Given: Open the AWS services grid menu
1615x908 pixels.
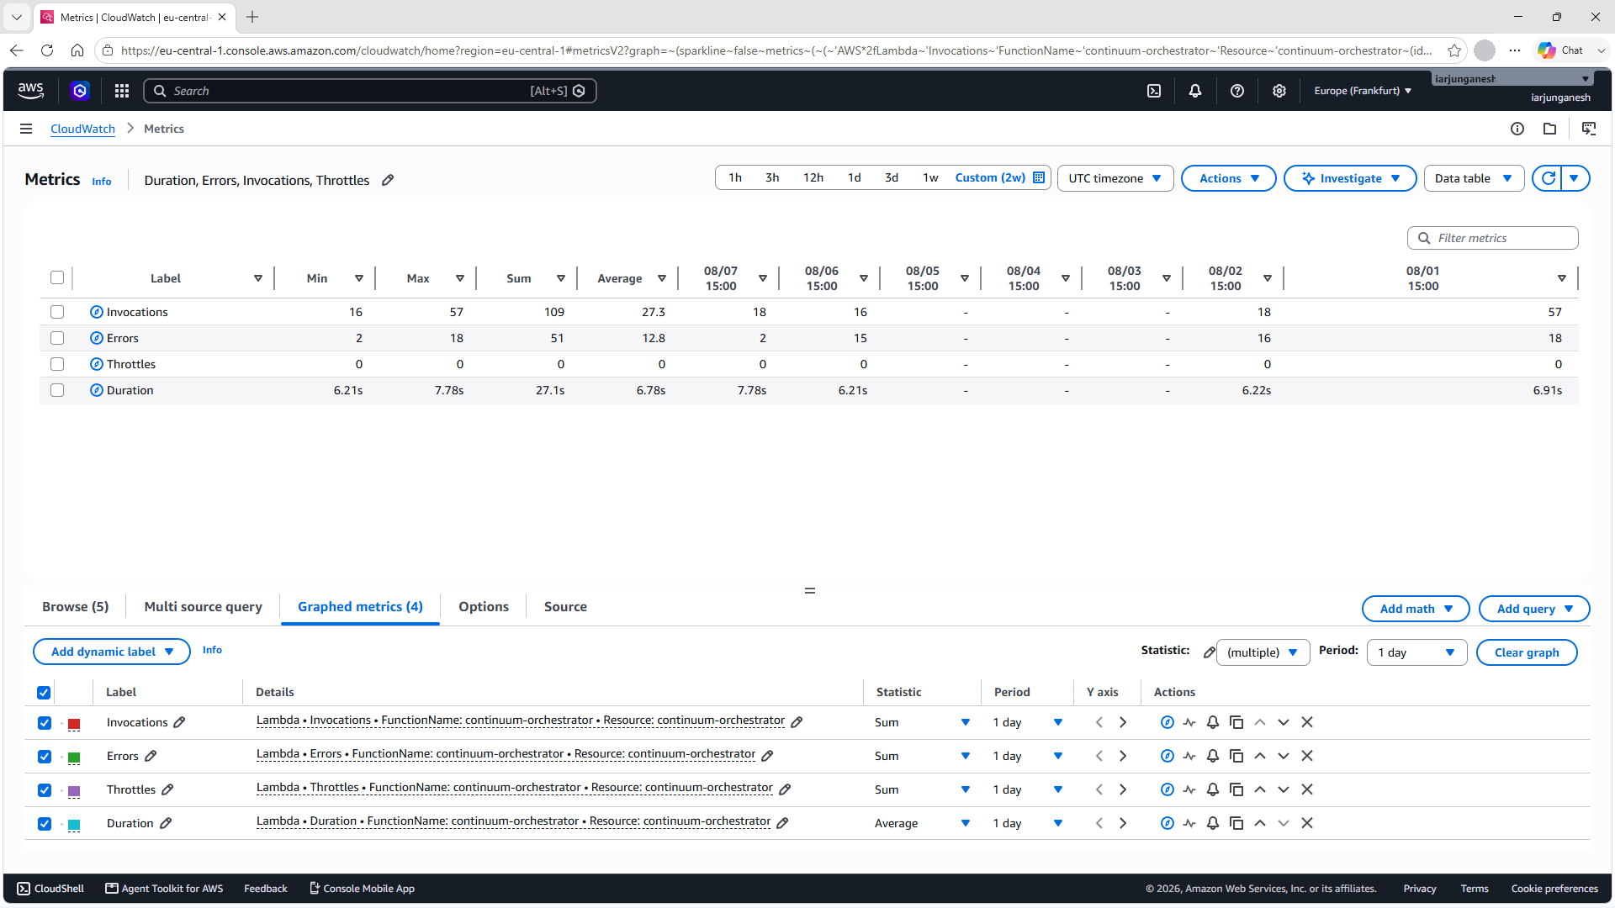Looking at the screenshot, I should click(x=122, y=91).
